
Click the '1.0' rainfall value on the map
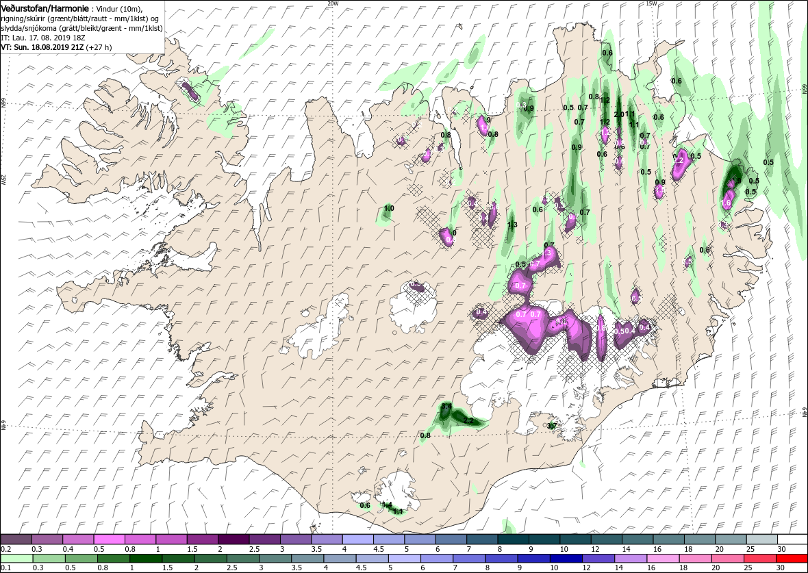coord(389,208)
